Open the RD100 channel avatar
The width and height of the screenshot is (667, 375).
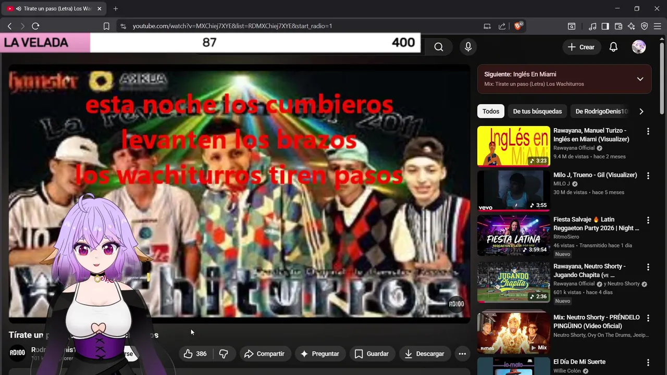tap(17, 353)
